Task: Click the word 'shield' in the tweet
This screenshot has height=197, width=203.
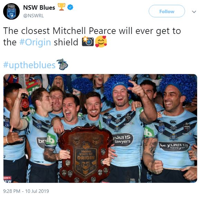Action: pos(66,42)
